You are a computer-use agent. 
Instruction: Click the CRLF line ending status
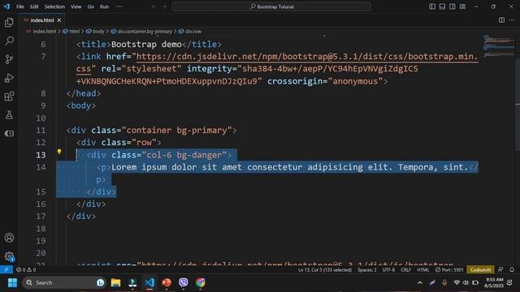coord(406,270)
